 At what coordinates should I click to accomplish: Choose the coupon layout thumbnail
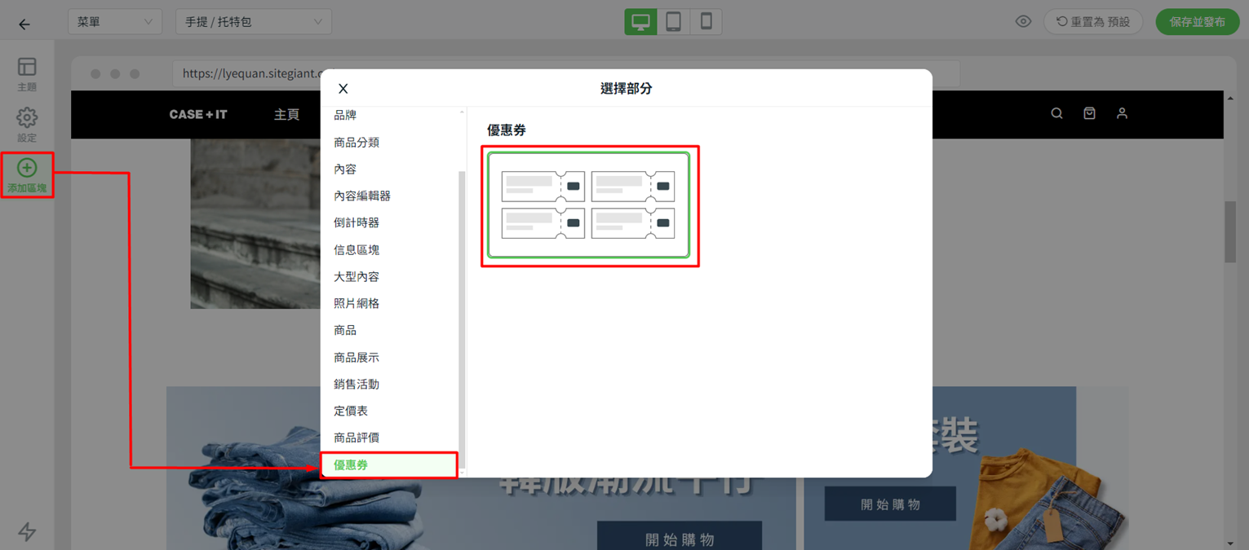588,205
